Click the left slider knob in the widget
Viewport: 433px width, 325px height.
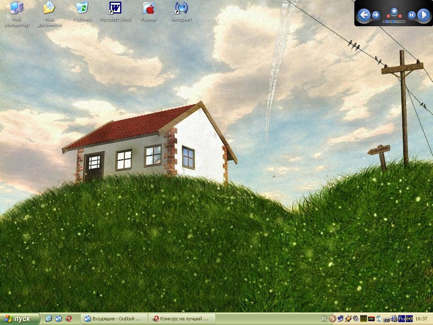(x=387, y=22)
